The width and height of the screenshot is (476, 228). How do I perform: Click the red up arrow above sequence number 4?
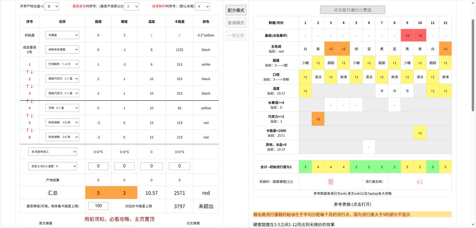pos(27,101)
